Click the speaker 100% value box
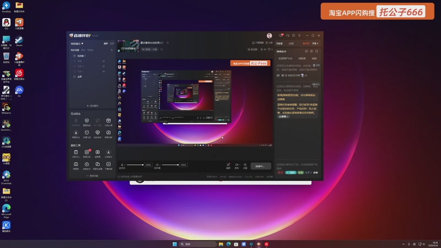Viewport: 441px width, 248px height. click(184, 165)
